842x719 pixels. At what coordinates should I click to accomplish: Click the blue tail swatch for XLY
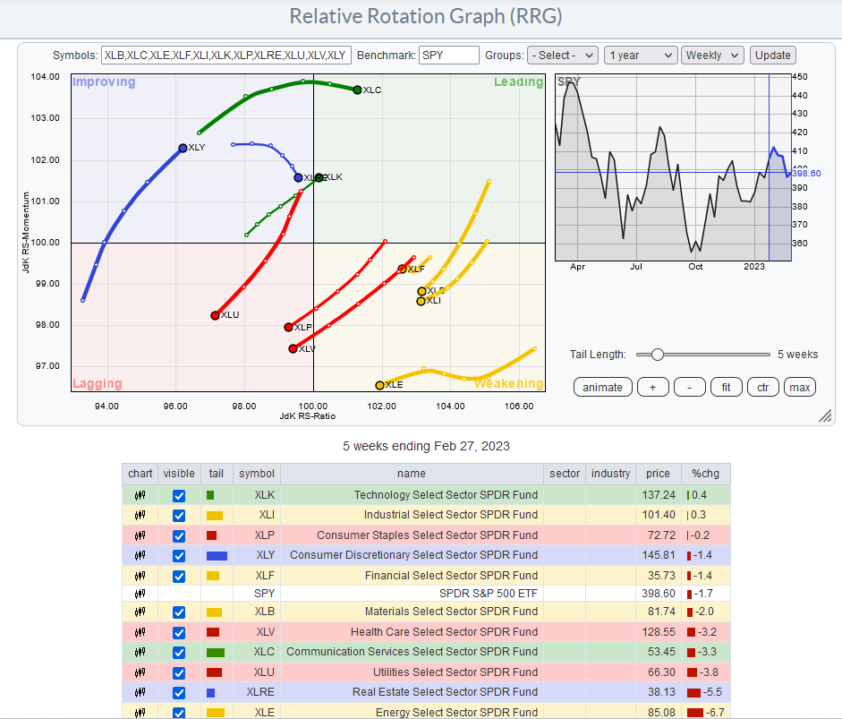tap(217, 556)
